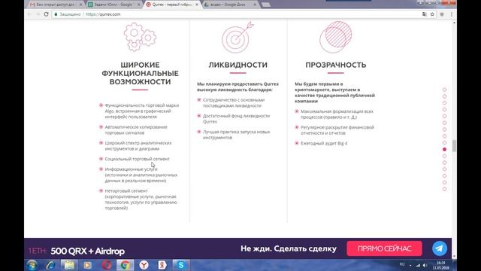Open the Yandex red Я taskbar icon
The image size is (481, 271).
(x=162, y=265)
